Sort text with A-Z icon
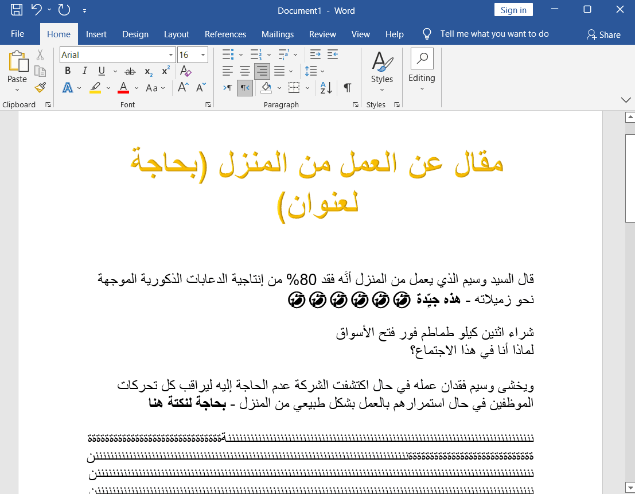Screen dimensions: 635x494 point(326,87)
